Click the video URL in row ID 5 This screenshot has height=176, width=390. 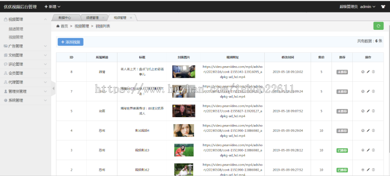coord(233,111)
